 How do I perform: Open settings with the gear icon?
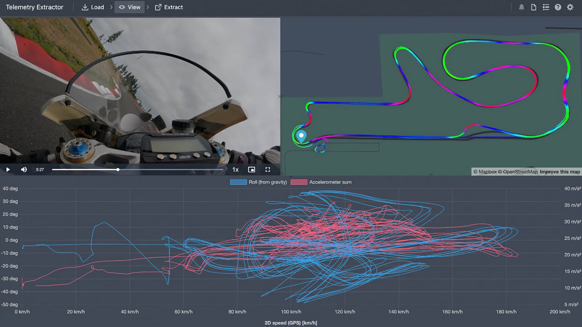pyautogui.click(x=570, y=7)
